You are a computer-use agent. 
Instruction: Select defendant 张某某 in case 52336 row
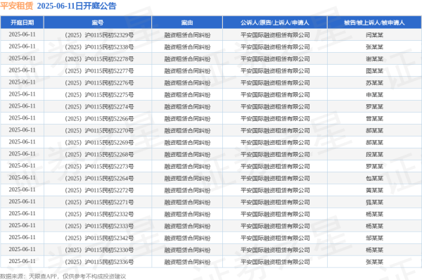click(x=374, y=262)
